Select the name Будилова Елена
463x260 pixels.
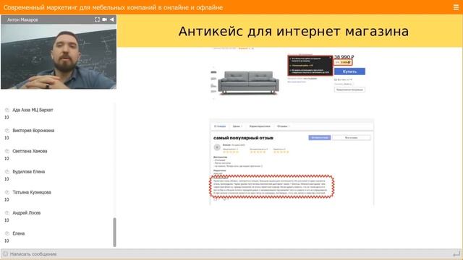pyautogui.click(x=29, y=172)
